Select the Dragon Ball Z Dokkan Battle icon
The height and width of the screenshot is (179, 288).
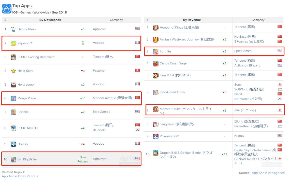[x=155, y=153]
